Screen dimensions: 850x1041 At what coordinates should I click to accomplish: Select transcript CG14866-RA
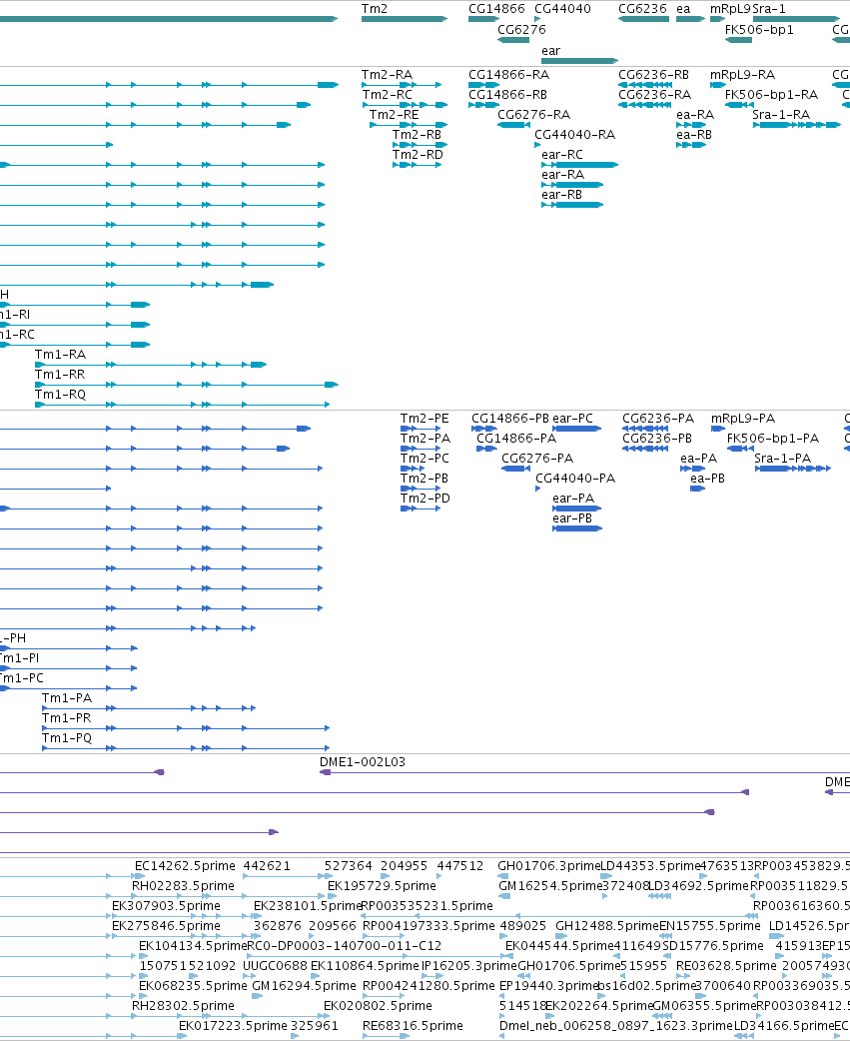(x=483, y=85)
